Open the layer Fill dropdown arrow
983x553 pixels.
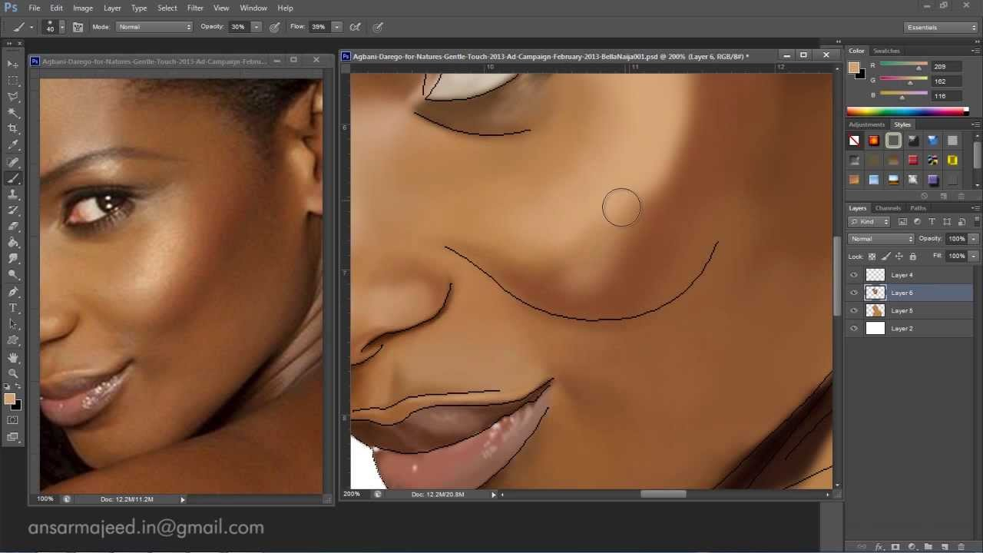tap(973, 256)
